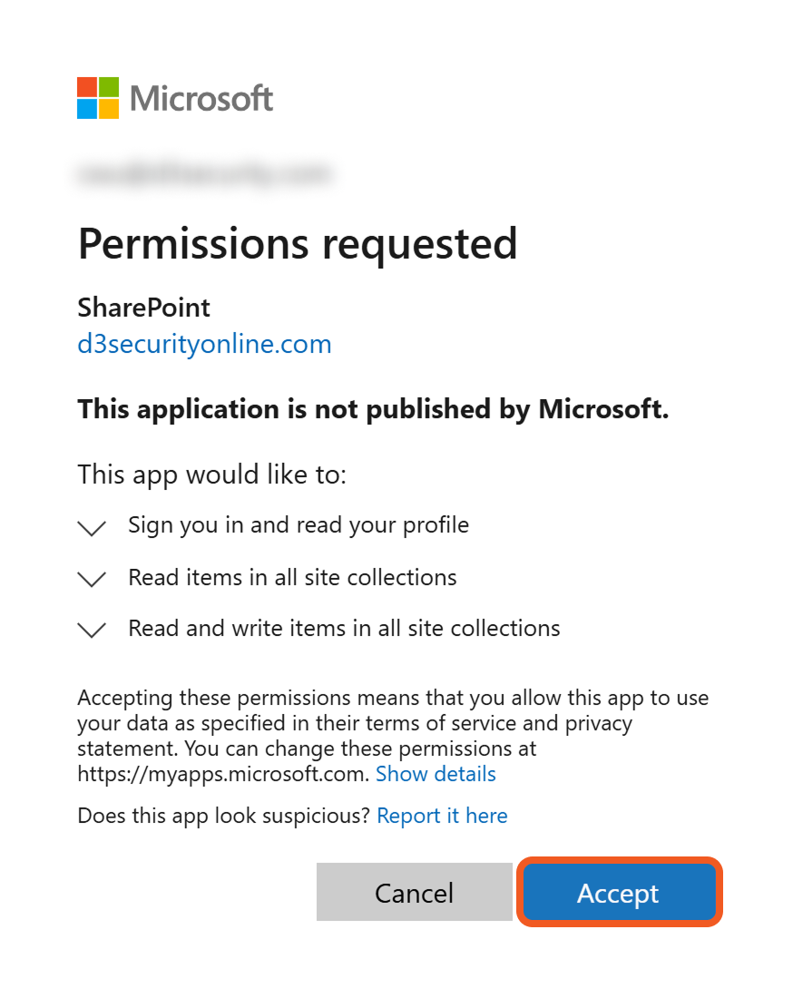Select "Read items in all site collections" text
The height and width of the screenshot is (998, 793).
[292, 577]
